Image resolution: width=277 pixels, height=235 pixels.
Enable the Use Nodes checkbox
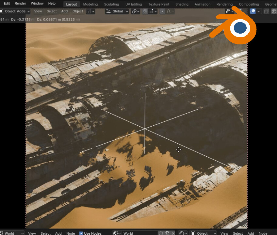pyautogui.click(x=81, y=233)
